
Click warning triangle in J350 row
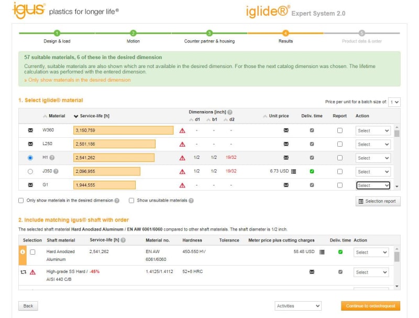(182, 171)
